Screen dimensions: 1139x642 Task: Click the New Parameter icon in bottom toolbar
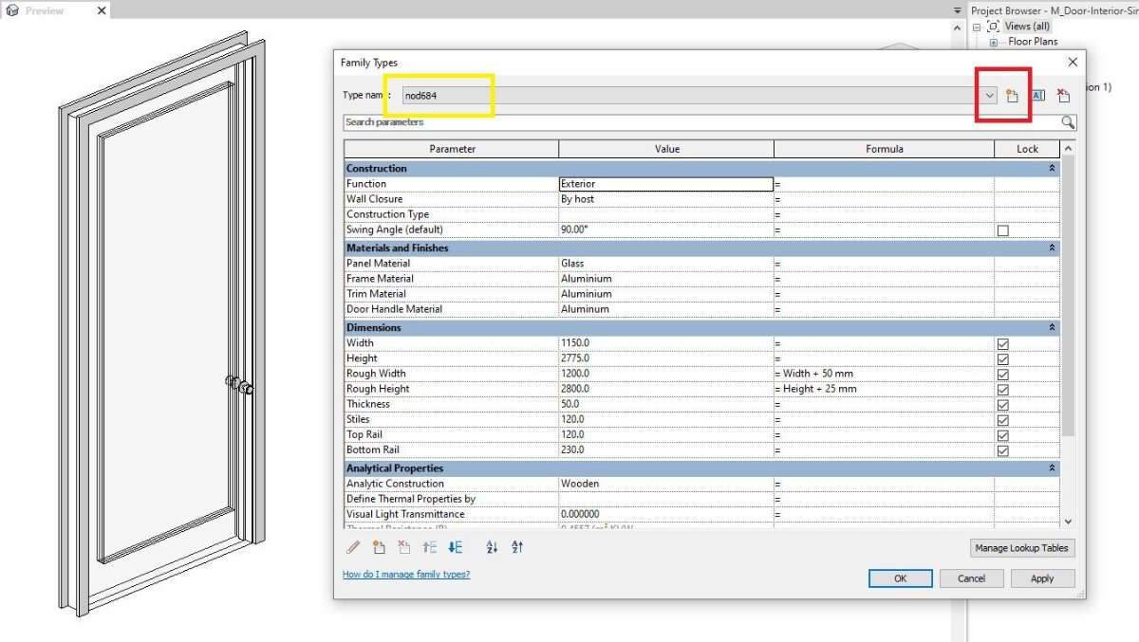coord(379,547)
